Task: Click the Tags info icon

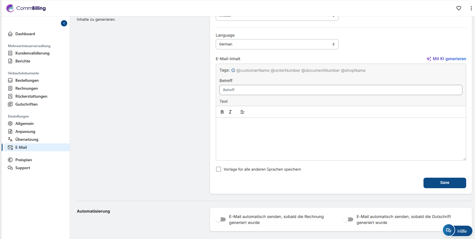Action: [233, 70]
